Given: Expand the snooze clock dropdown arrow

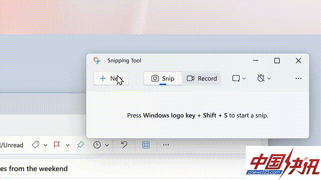Looking at the screenshot, I should point(107,145).
